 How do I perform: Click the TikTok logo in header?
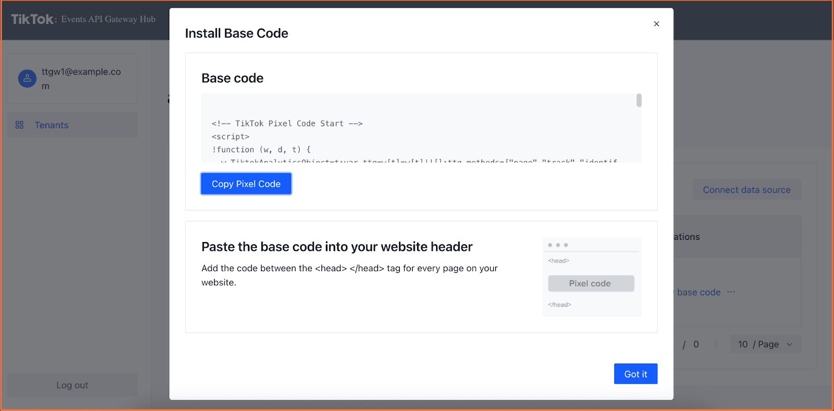[x=34, y=19]
